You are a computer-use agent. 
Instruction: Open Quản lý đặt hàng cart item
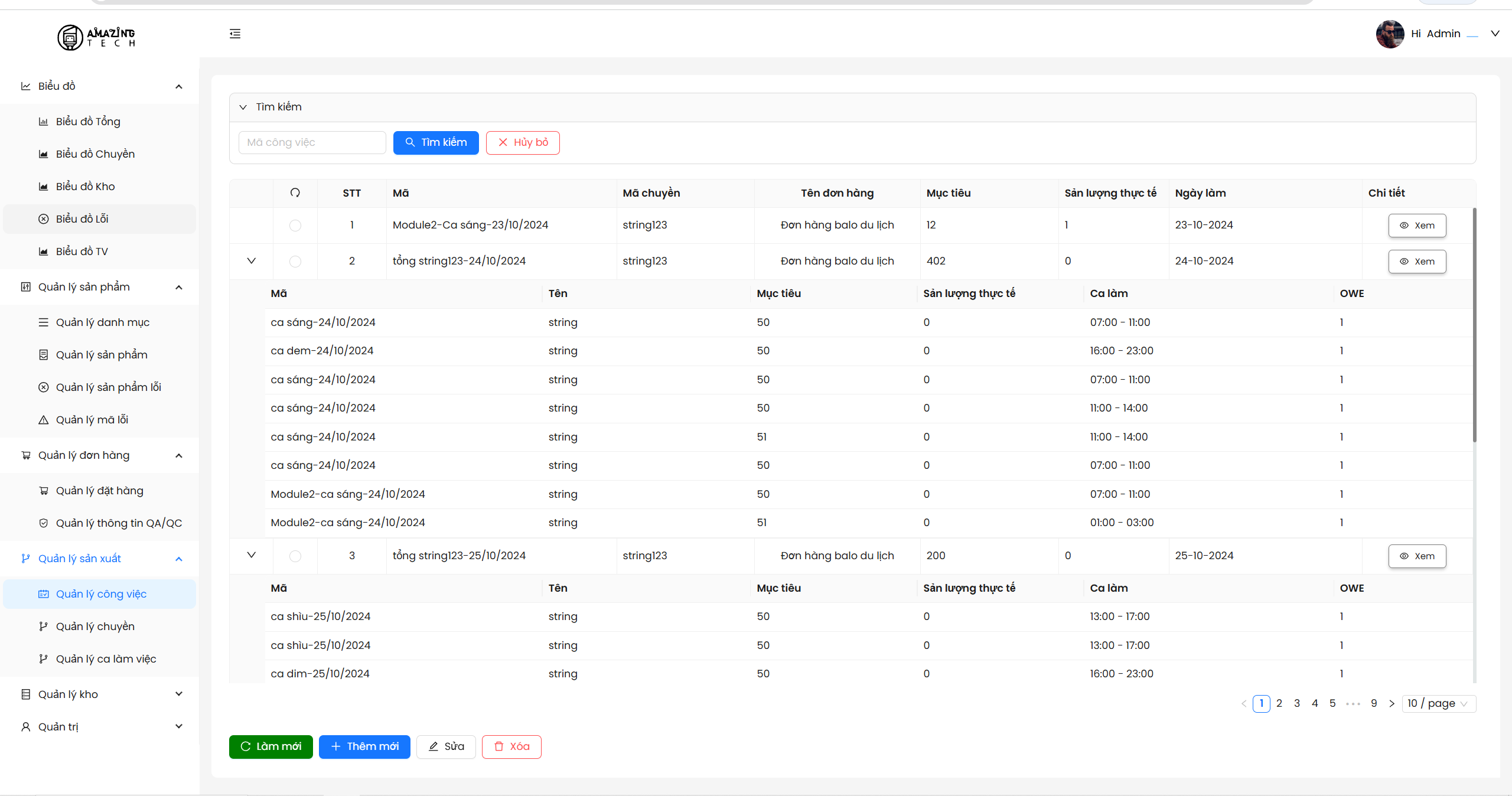click(99, 491)
